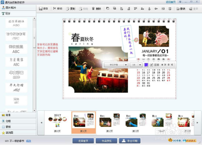202x145 pixels.
Task: Open the font size 16 dropdown
Action: coord(140,65)
